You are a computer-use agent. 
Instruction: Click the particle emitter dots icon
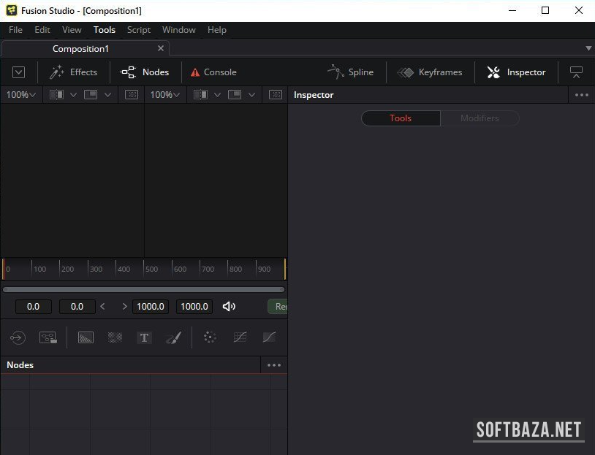point(210,337)
